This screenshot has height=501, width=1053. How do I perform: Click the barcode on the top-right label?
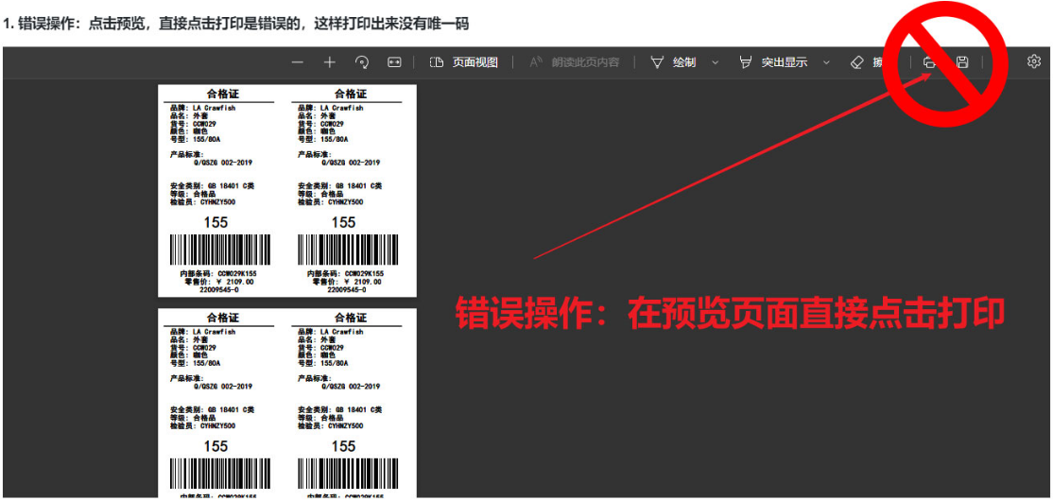coord(346,250)
